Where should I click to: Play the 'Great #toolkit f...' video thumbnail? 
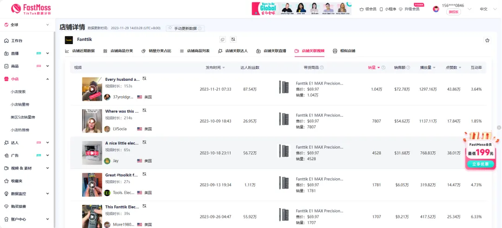tap(92, 185)
